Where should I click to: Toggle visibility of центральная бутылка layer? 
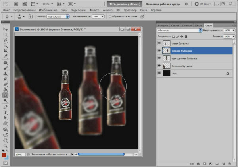pyautogui.click(x=159, y=58)
